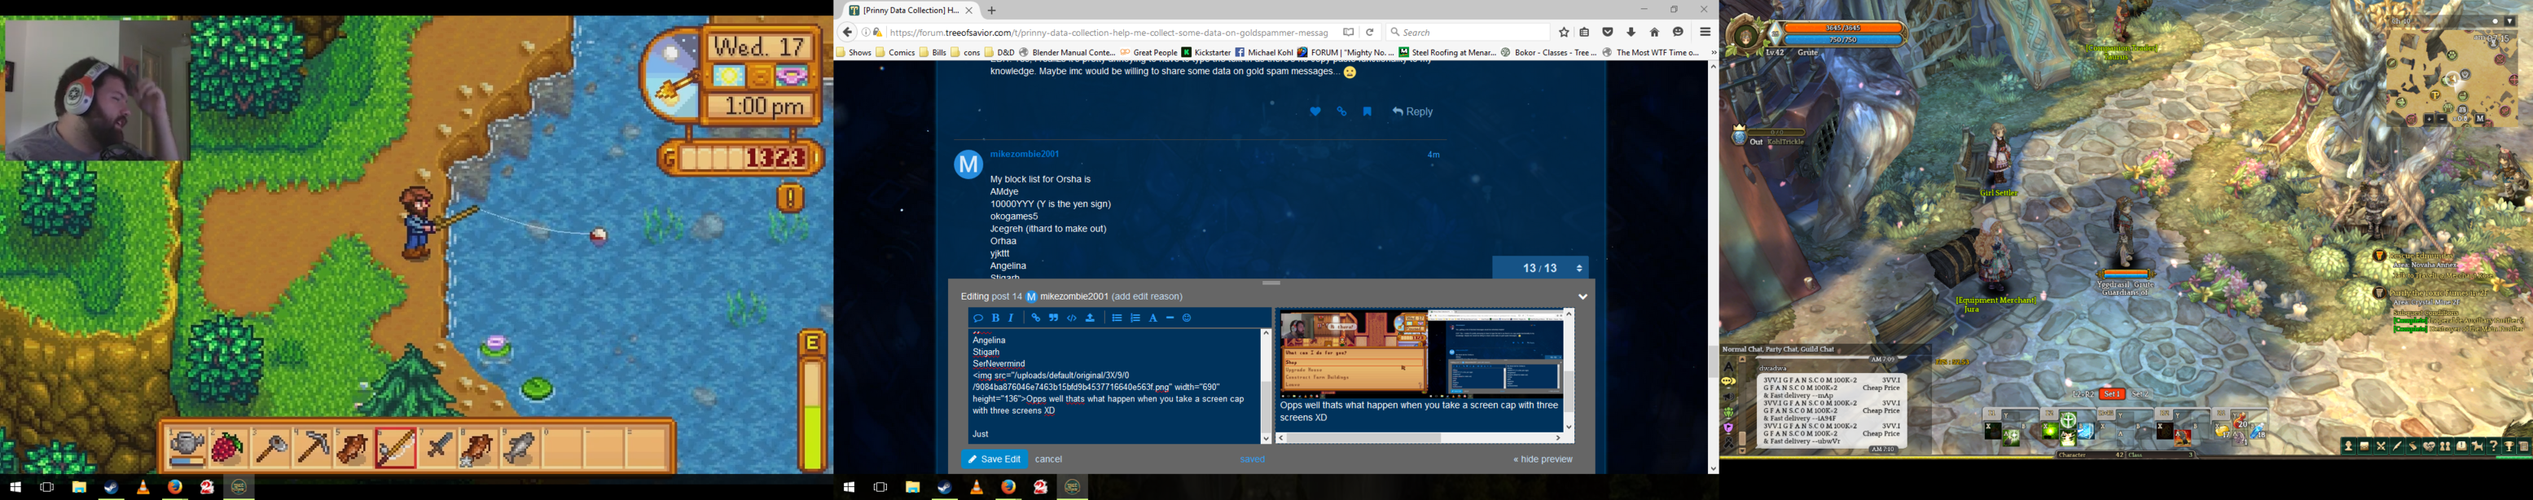Viewport: 2533px width, 500px height.
Task: Insert a bulleted list in the editor
Action: [1117, 318]
